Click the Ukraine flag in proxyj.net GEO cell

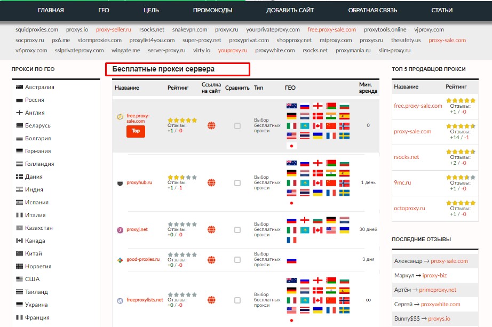[x=344, y=230]
